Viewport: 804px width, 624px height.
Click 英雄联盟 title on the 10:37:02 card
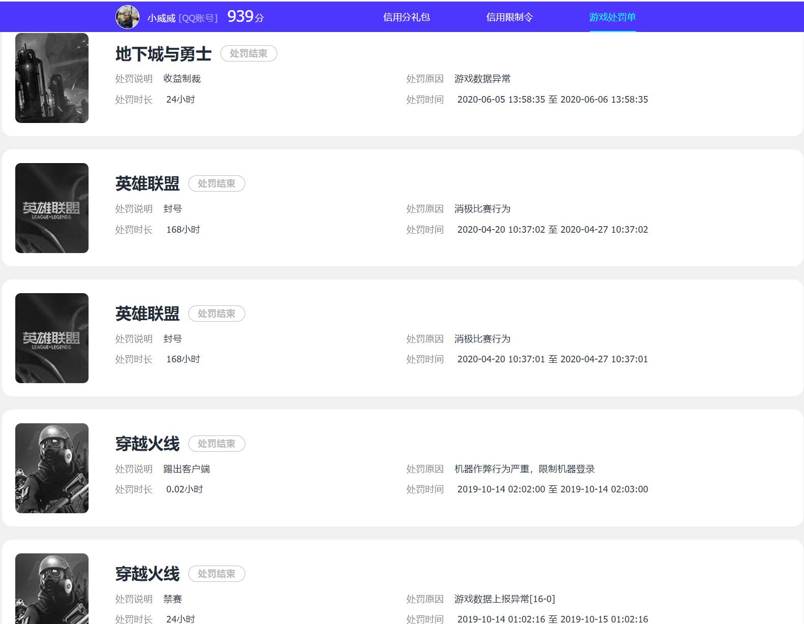click(148, 184)
